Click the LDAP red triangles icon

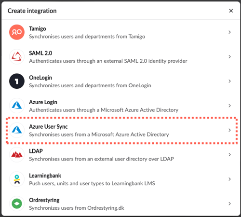pos(17,155)
